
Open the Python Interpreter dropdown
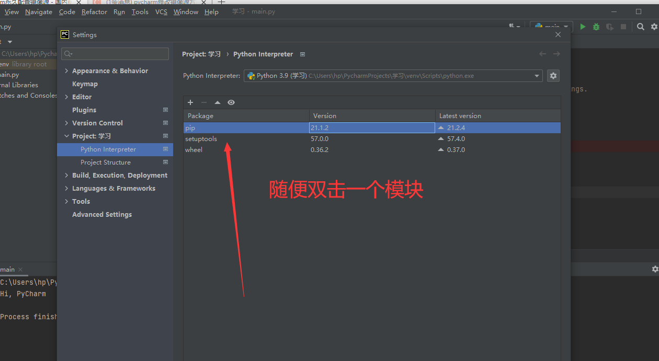click(393, 76)
